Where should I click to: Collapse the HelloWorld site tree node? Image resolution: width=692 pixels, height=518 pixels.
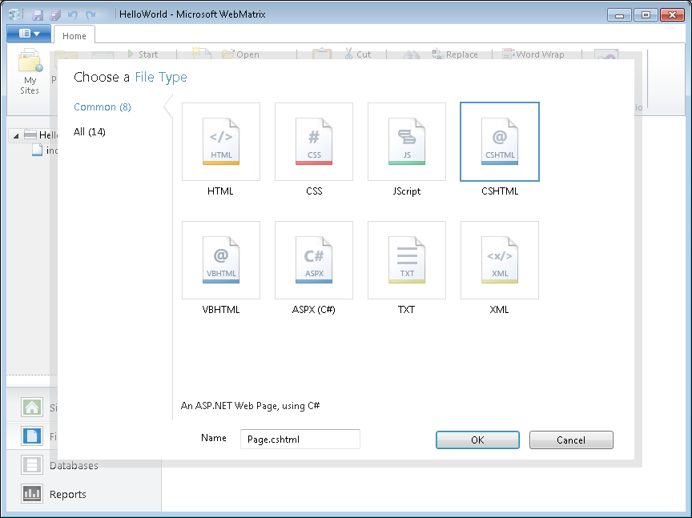(x=16, y=135)
